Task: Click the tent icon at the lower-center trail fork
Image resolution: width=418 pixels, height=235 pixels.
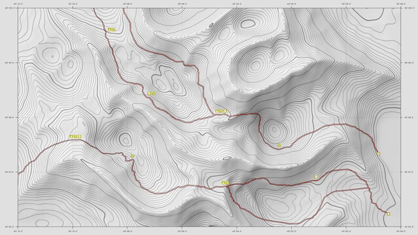Action: coord(224,183)
